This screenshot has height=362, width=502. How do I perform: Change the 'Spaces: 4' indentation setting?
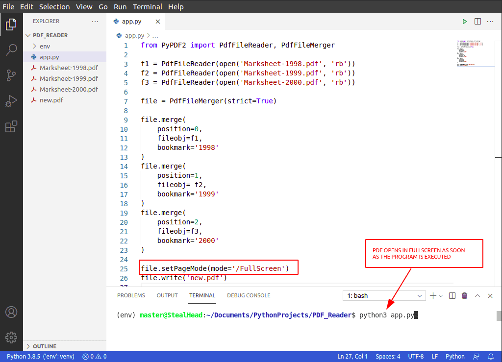388,356
